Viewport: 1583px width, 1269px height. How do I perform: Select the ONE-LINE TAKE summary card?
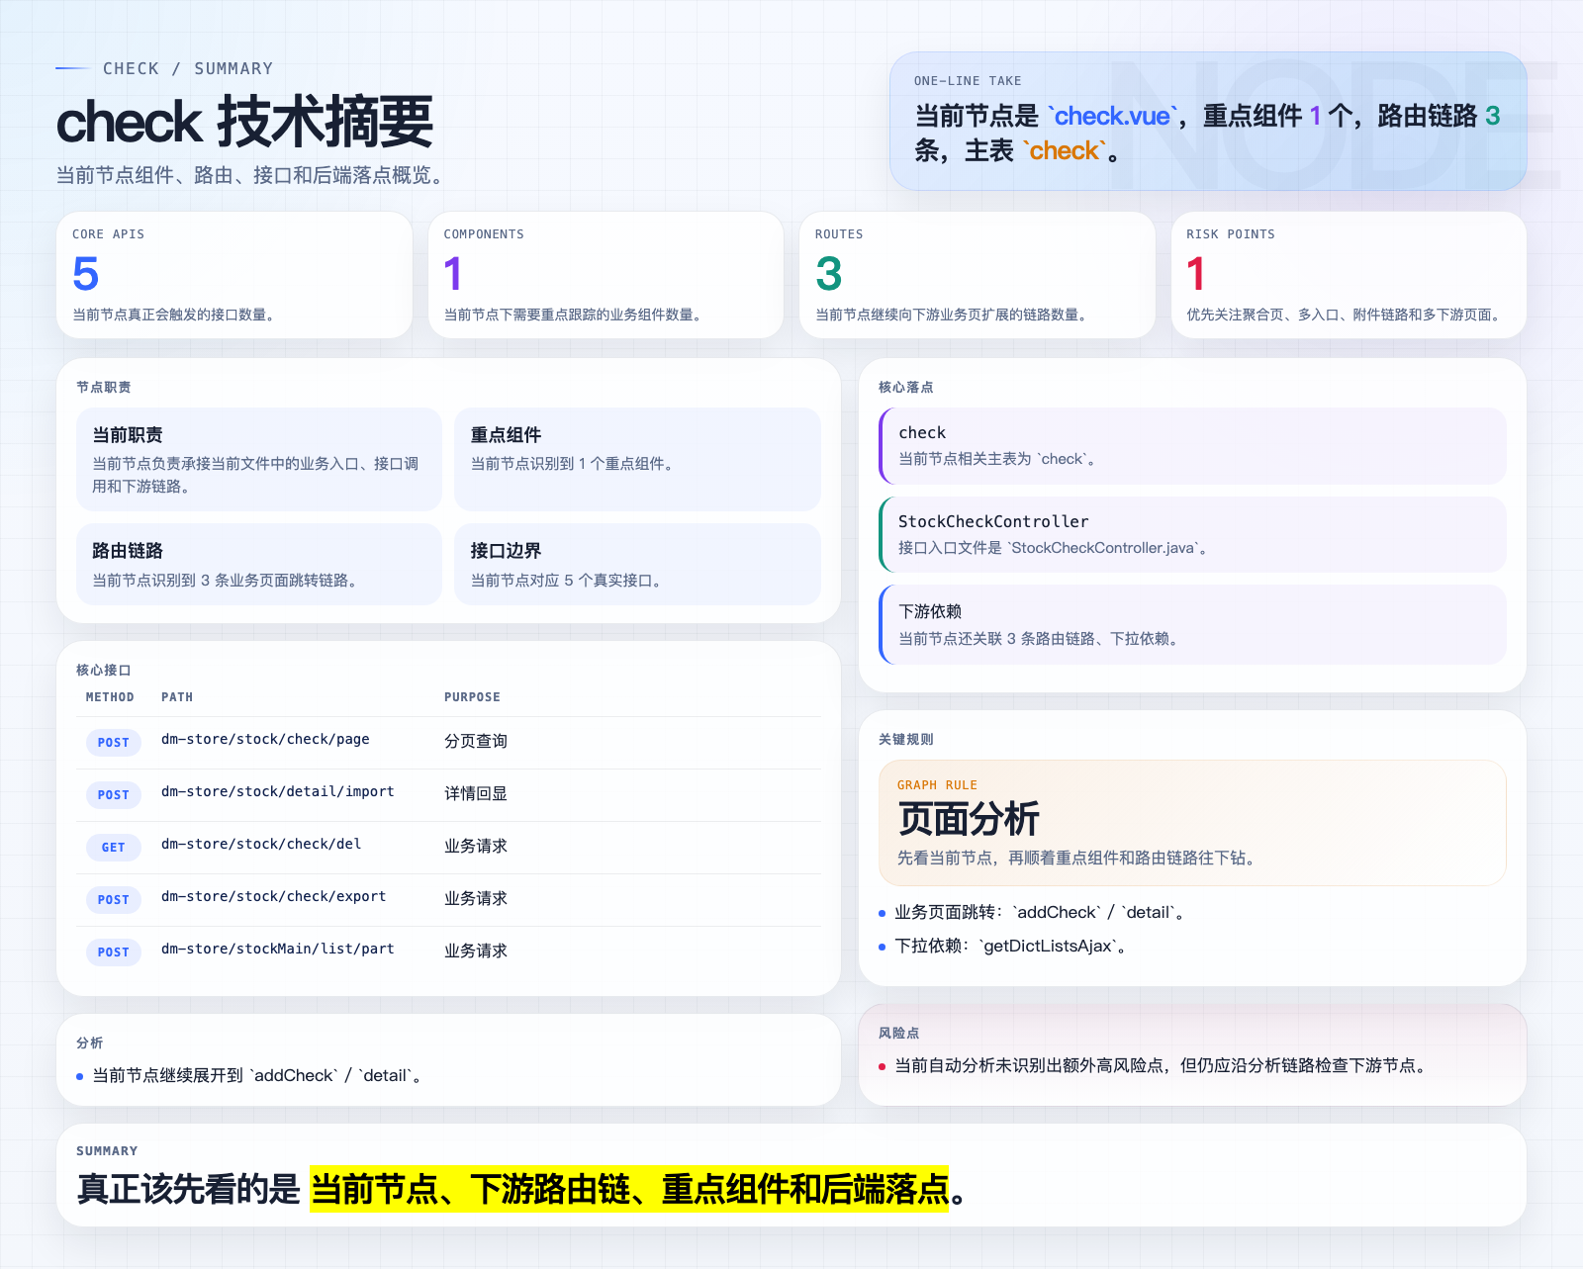(1207, 121)
